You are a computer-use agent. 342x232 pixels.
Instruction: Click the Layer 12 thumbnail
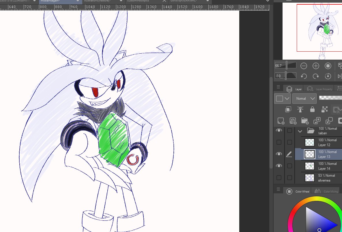pos(309,142)
